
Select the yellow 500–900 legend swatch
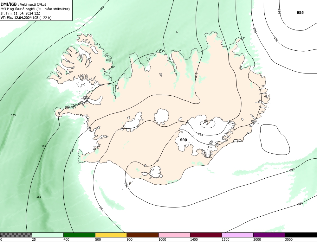[111, 235]
